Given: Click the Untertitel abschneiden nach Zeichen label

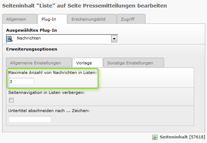Looking at the screenshot, I should [x=49, y=111].
